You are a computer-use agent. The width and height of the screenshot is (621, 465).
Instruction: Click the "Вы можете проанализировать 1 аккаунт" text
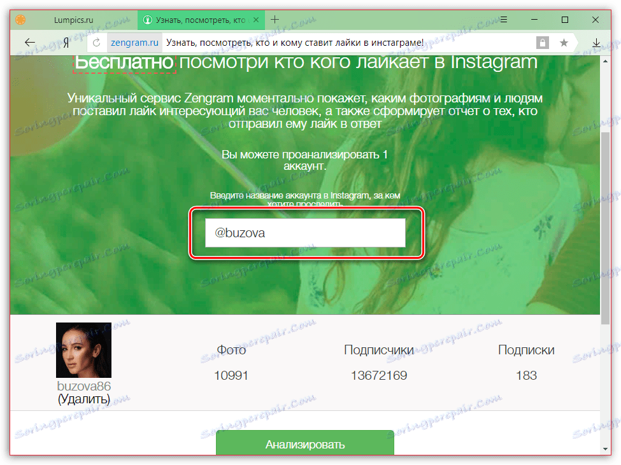point(304,160)
